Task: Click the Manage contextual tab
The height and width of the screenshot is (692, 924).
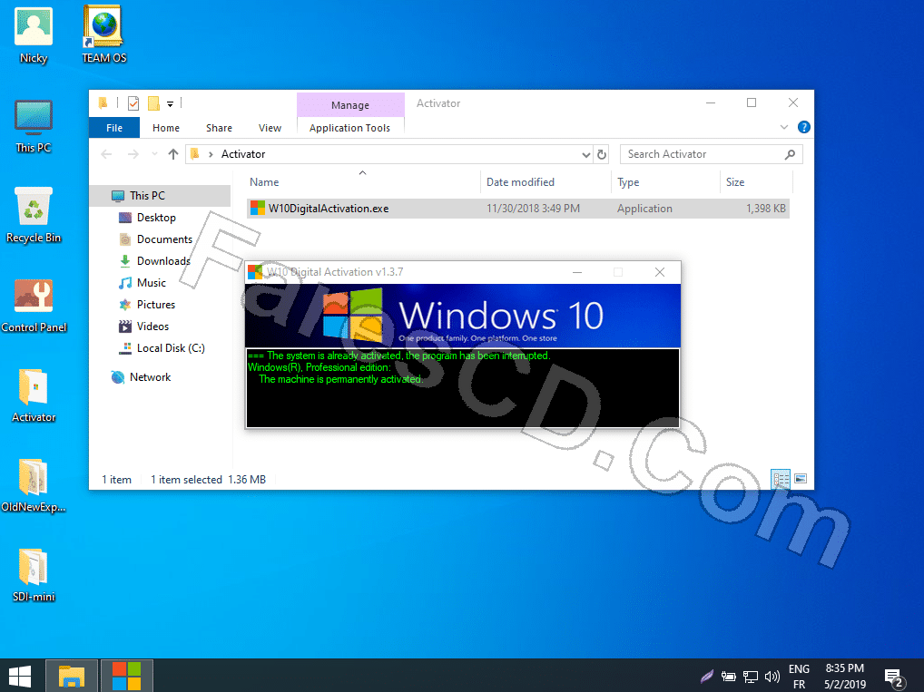Action: 350,105
